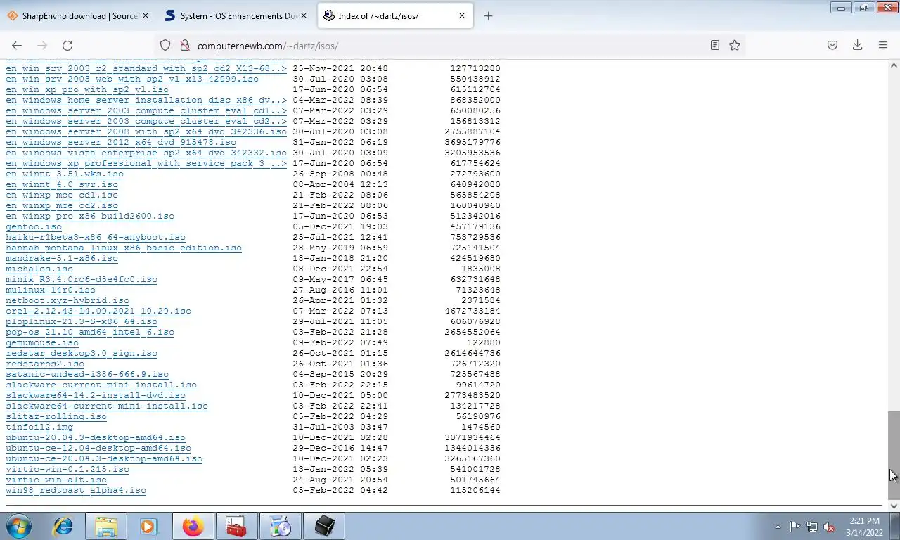This screenshot has width=900, height=540.
Task: Open Windows Media Player from taskbar
Action: coord(148,526)
